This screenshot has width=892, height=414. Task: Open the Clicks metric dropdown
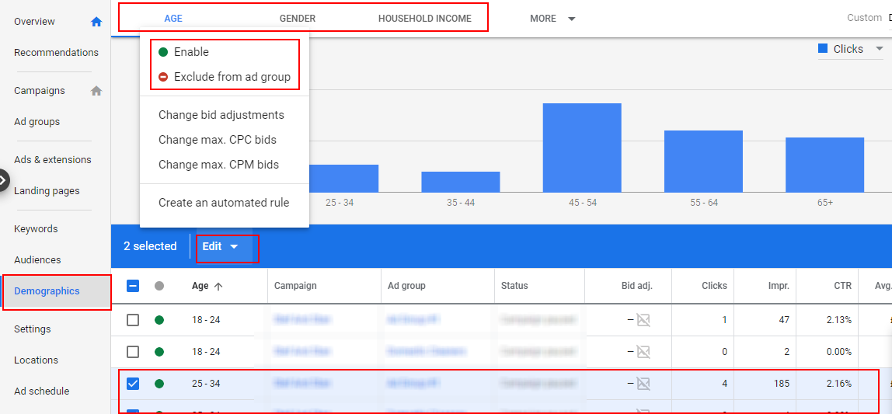[850, 49]
